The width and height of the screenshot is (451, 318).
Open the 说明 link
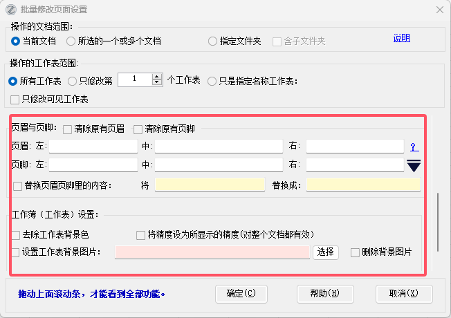[x=401, y=38]
